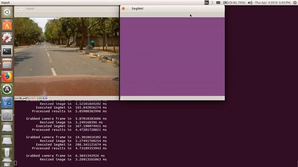The image size is (298, 167).
Task: Open the Bluetooth indicator menu
Action: coord(212,2)
